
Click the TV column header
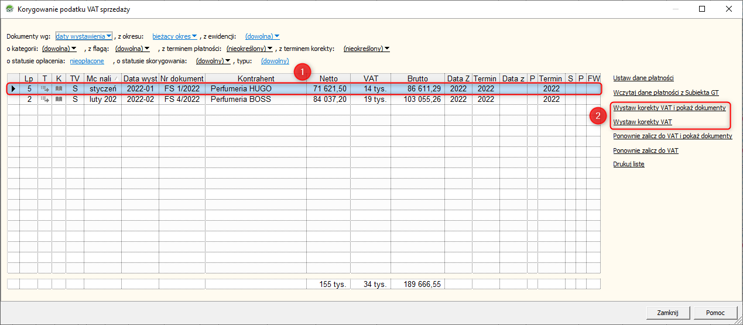pyautogui.click(x=75, y=78)
